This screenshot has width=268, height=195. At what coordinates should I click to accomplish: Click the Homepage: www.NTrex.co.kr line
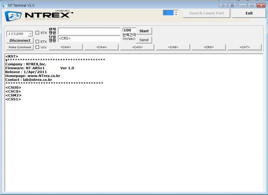[x=33, y=76]
